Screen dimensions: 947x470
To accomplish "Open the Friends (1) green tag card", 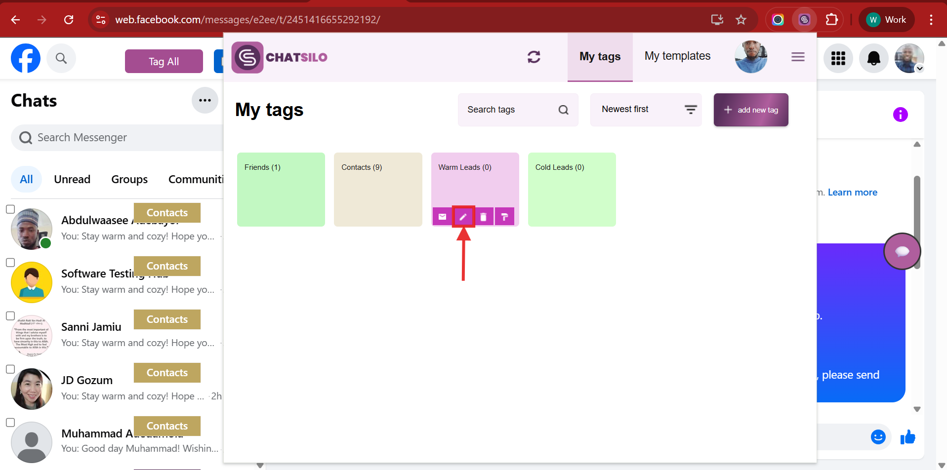I will point(281,190).
